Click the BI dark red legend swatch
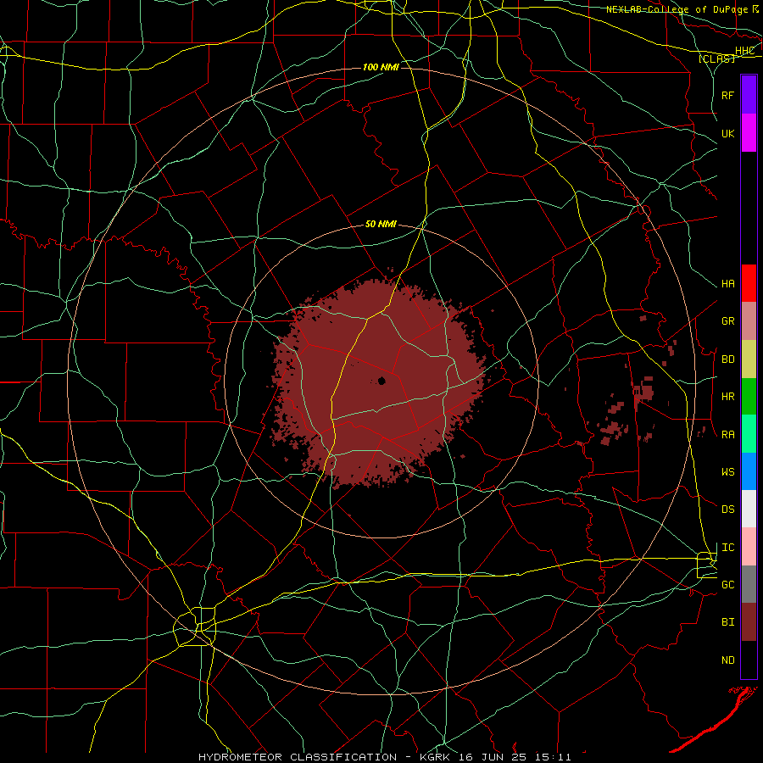 coord(749,622)
